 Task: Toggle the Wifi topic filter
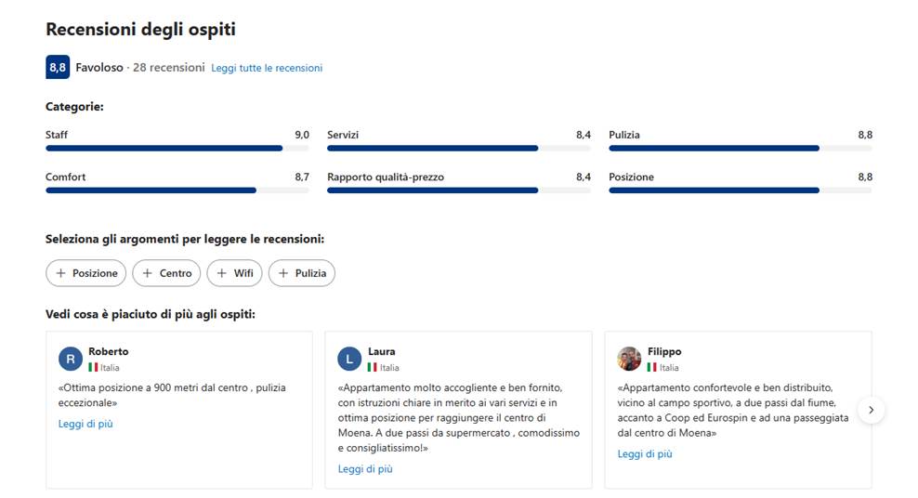point(235,273)
